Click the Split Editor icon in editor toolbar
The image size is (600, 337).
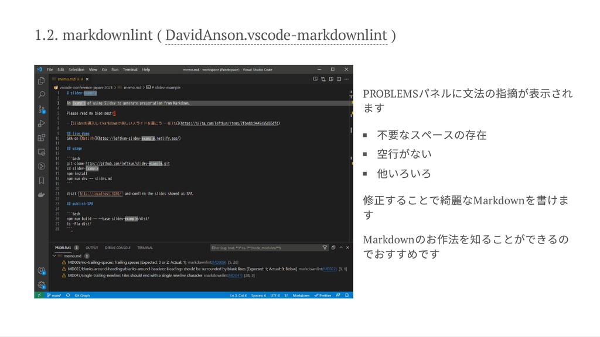[x=337, y=79]
